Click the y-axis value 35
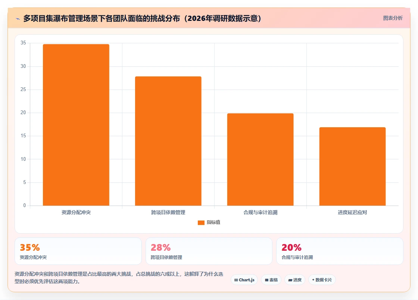Image resolution: width=418 pixels, height=300 pixels. (23, 43)
